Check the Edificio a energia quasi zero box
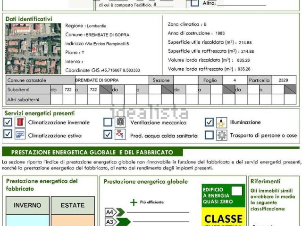The height and width of the screenshot is (226, 302). click(237, 191)
